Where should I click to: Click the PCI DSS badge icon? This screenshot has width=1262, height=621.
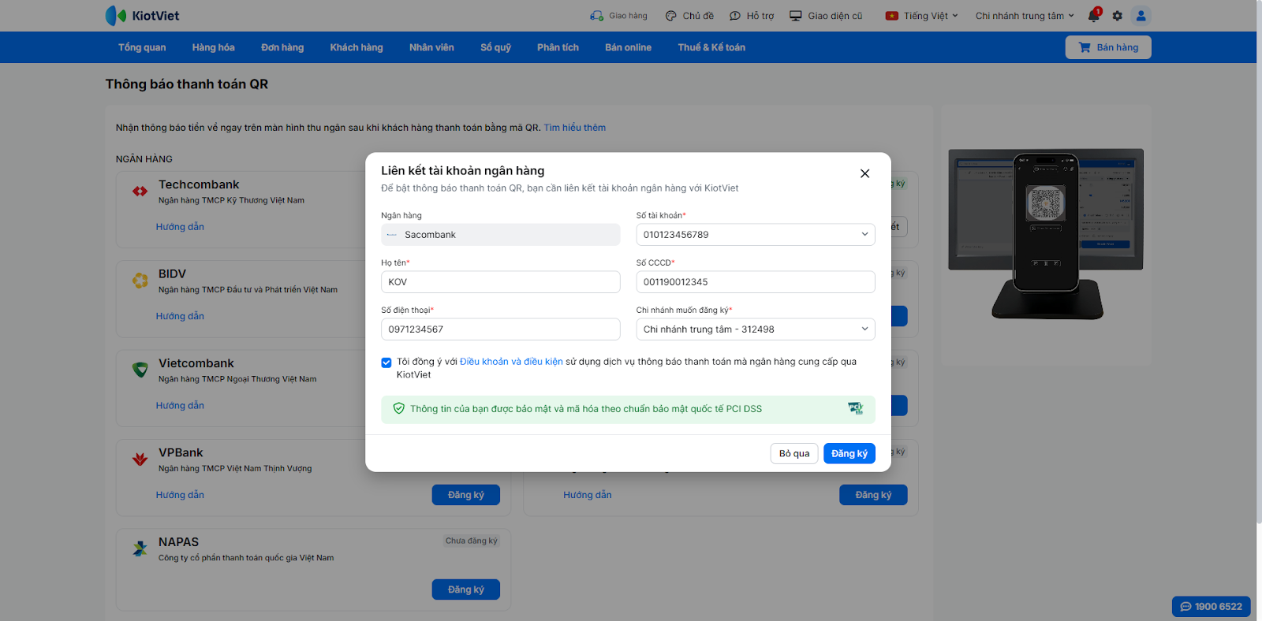[855, 408]
